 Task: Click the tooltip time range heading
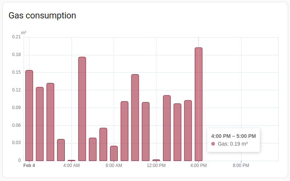tap(233, 136)
